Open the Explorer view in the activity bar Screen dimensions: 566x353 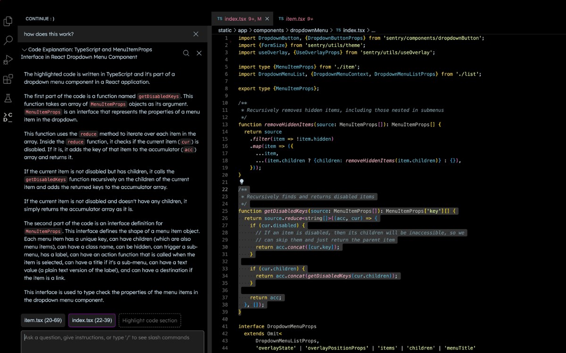tap(8, 21)
